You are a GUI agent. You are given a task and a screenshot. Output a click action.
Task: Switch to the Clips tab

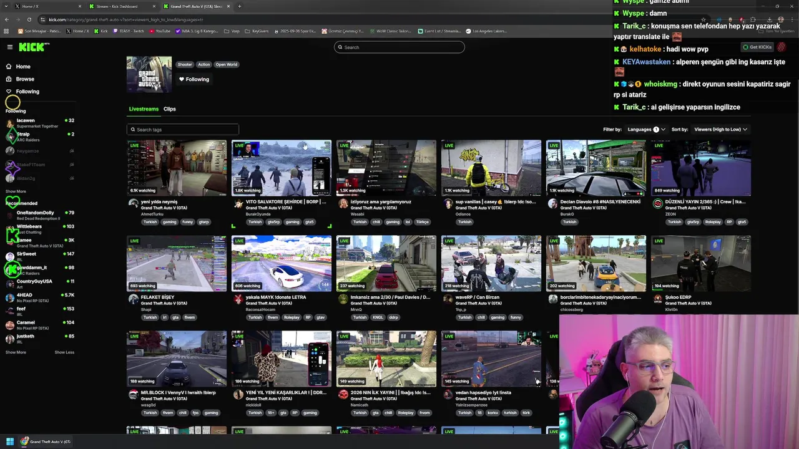point(170,109)
